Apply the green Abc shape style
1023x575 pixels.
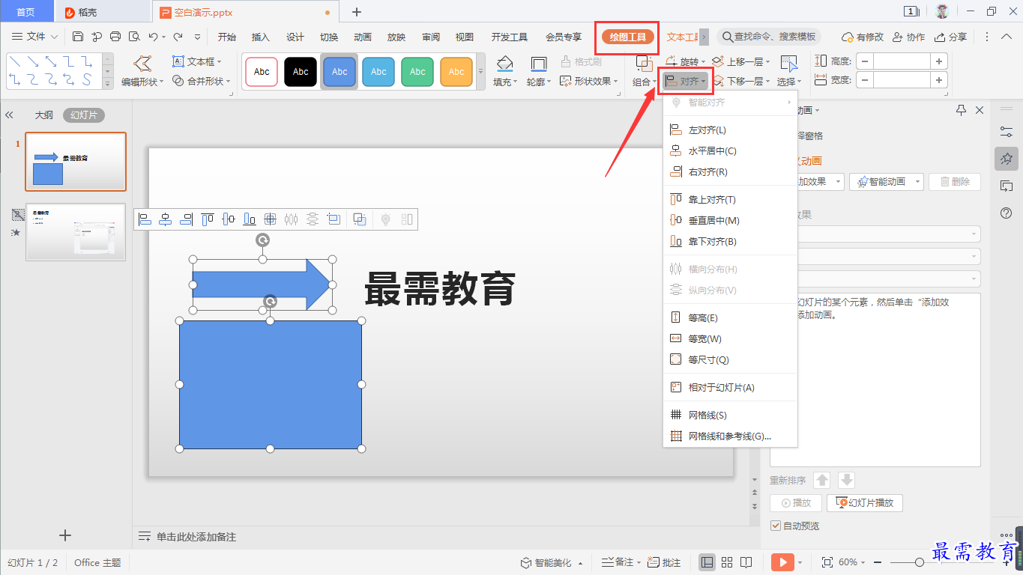(417, 72)
